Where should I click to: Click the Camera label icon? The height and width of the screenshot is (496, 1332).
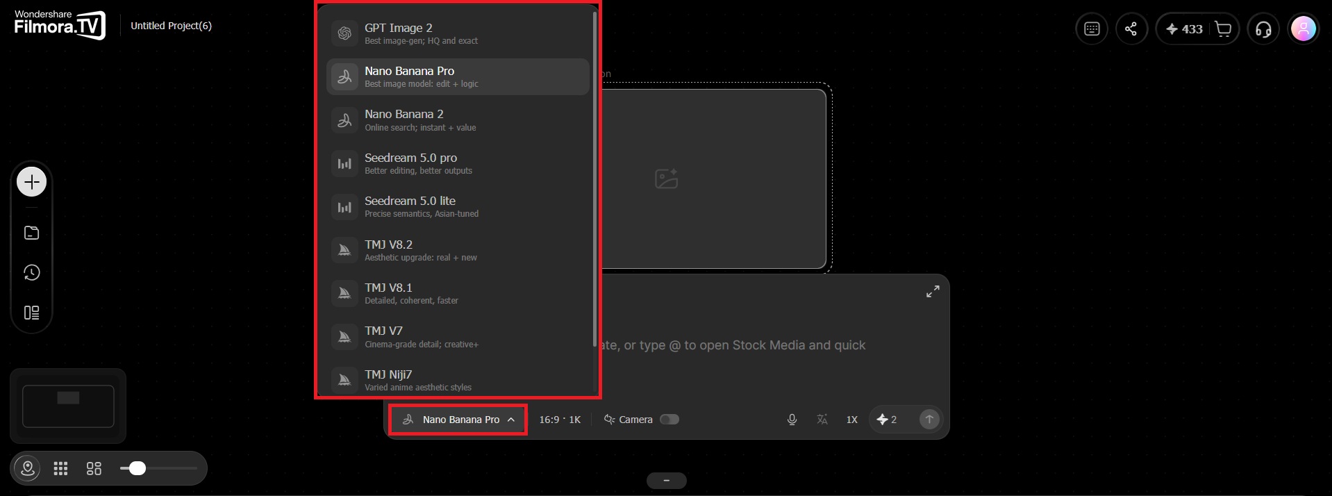[609, 420]
